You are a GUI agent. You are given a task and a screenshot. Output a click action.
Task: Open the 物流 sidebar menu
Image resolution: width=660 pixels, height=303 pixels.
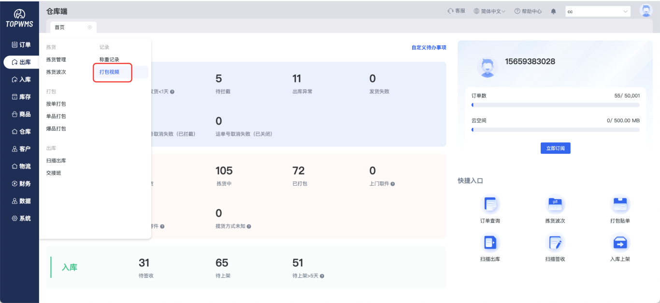(21, 166)
